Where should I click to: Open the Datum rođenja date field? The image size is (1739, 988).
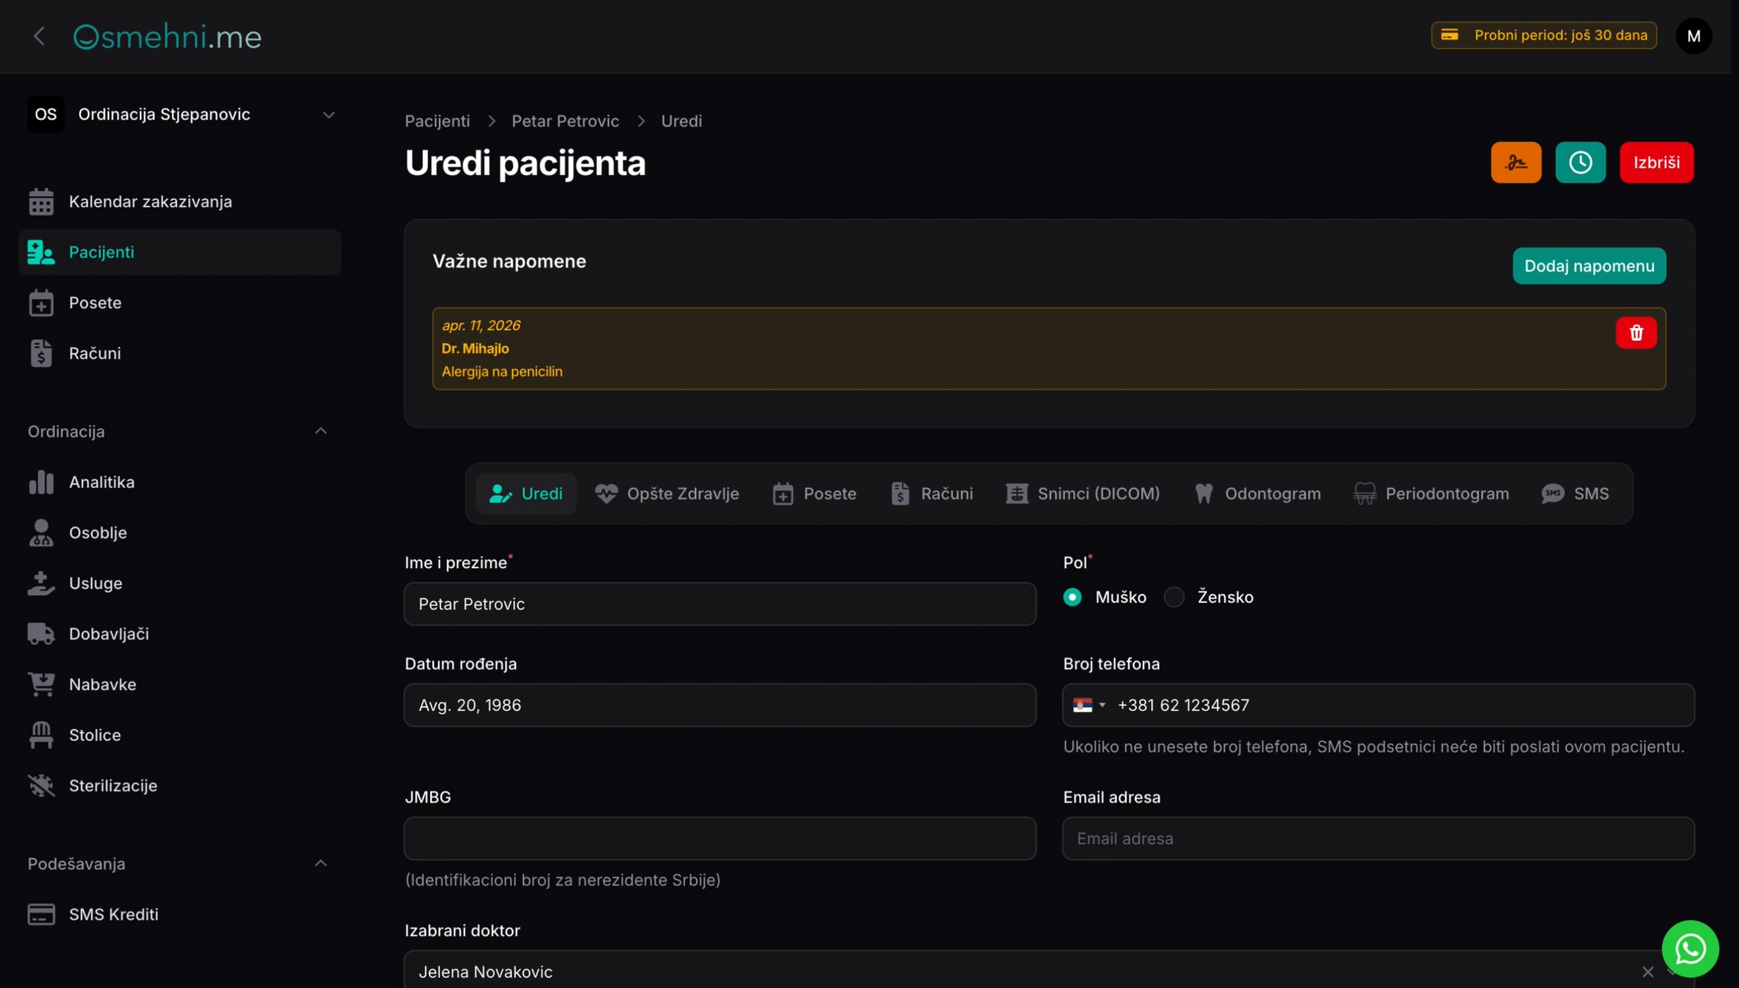point(720,705)
